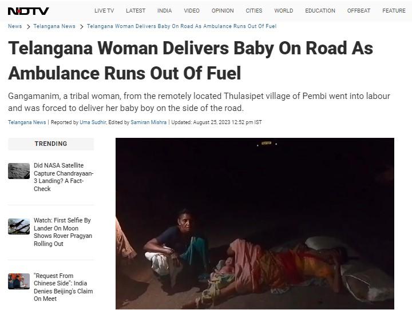Click the India Denies Beijing's Claim thumbnail
The width and height of the screenshot is (412, 310).
click(19, 281)
